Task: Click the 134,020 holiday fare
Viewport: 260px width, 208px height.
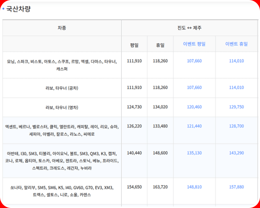Action: [x=160, y=107]
